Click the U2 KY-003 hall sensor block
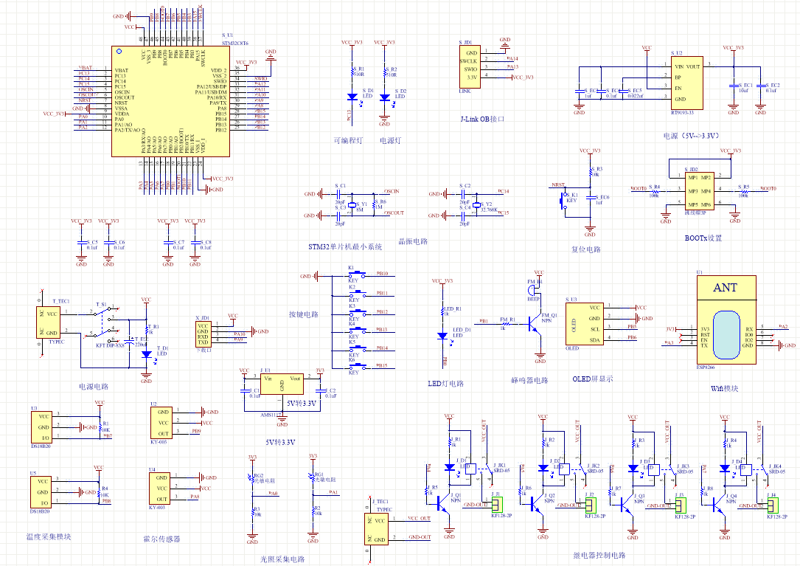Viewport: 800px width, 566px height. (162, 422)
